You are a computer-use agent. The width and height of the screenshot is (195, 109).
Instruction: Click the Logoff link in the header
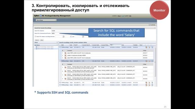click(x=123, y=16)
